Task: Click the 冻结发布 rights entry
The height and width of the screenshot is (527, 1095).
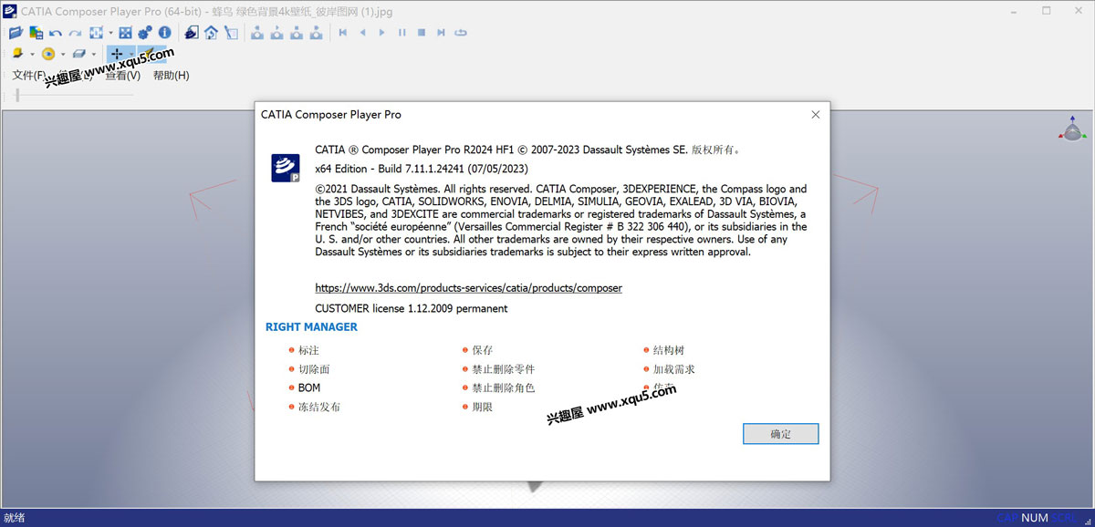Action: [319, 407]
